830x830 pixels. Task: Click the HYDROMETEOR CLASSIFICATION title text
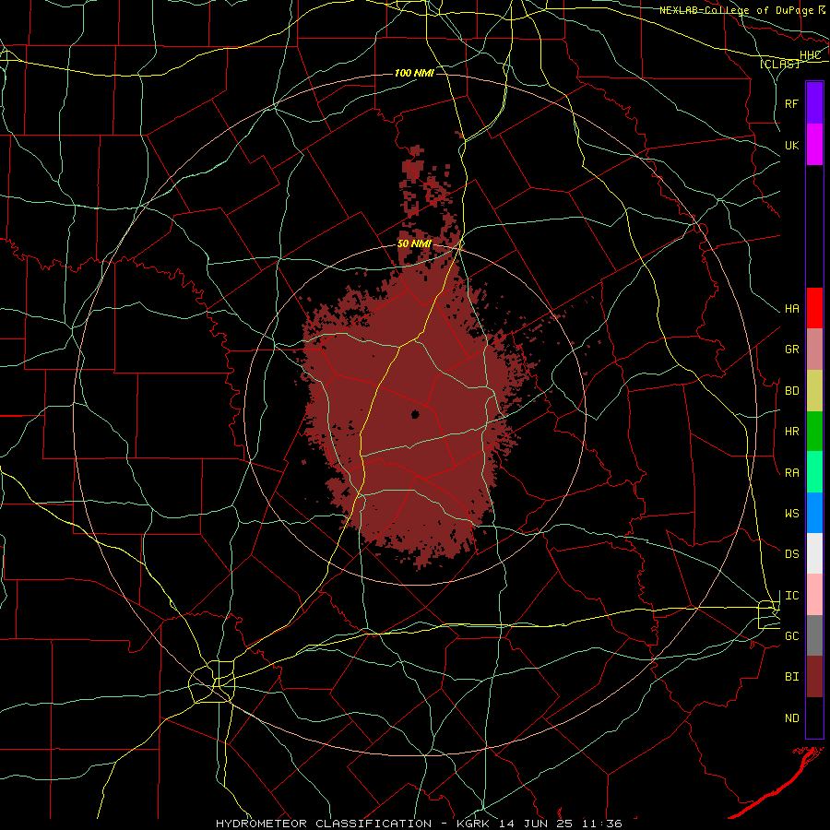[324, 824]
